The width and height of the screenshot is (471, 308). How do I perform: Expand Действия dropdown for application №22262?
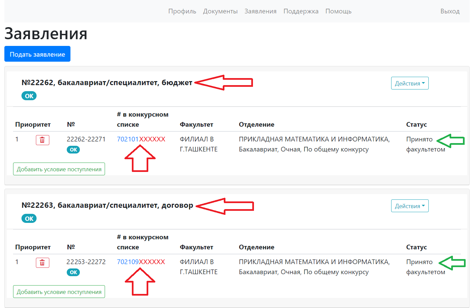tap(410, 83)
